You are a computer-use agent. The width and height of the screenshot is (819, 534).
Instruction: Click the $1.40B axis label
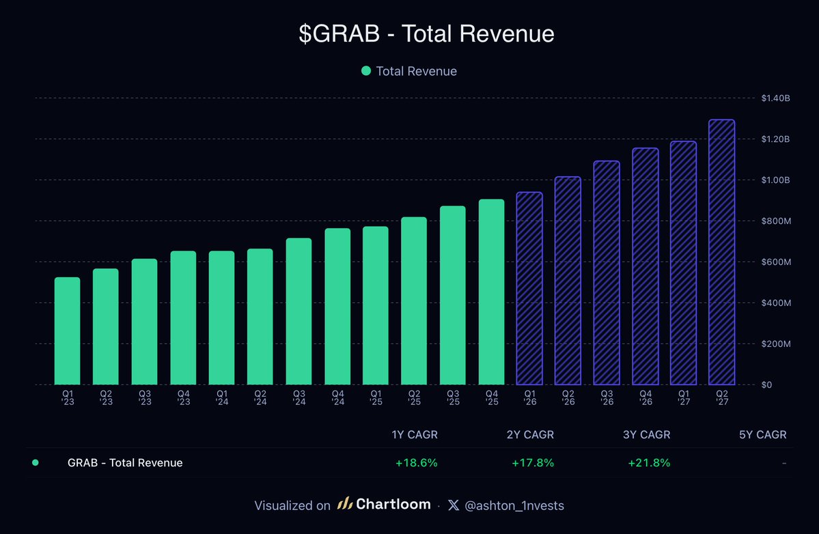pos(776,98)
